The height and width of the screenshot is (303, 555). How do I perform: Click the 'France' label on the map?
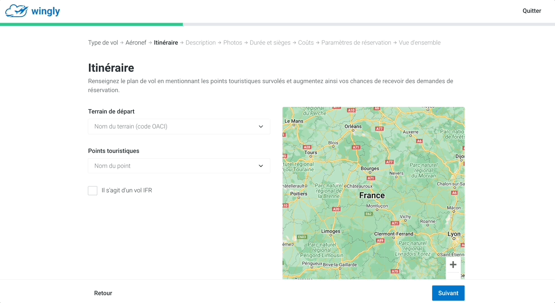[372, 196]
